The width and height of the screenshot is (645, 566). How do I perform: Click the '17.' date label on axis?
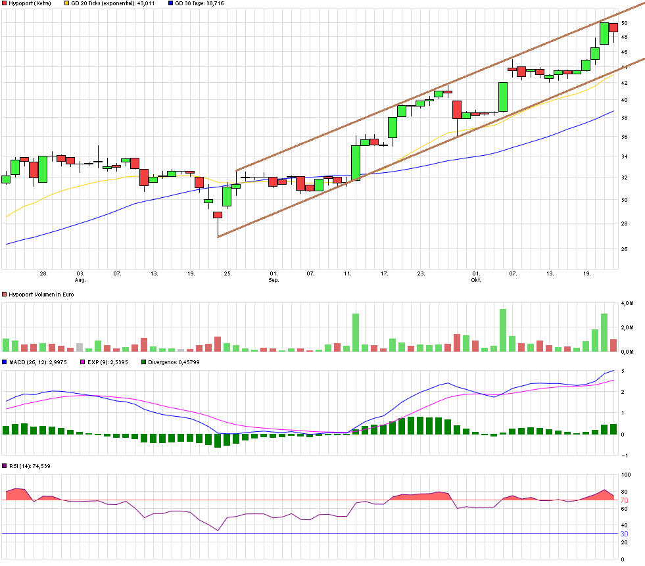click(x=384, y=273)
